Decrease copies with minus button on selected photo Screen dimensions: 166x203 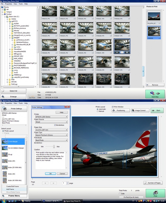click(117, 52)
